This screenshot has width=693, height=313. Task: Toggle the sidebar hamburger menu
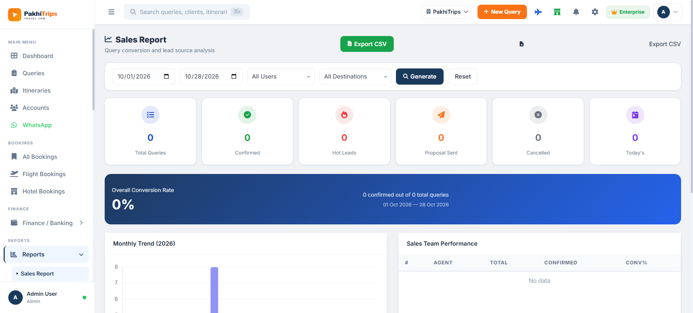click(112, 12)
